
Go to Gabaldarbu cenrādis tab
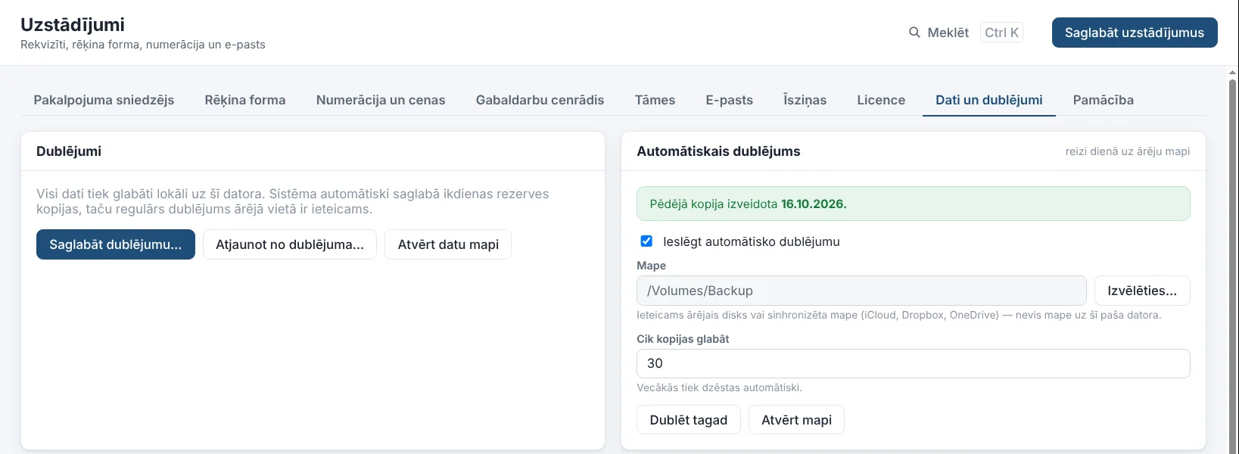(x=540, y=100)
